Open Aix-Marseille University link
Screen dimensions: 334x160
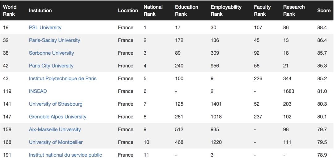point(55,129)
